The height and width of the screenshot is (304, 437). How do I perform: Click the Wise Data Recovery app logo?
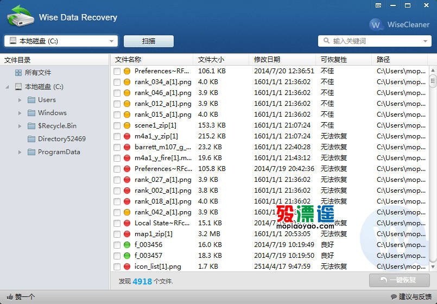tap(21, 16)
